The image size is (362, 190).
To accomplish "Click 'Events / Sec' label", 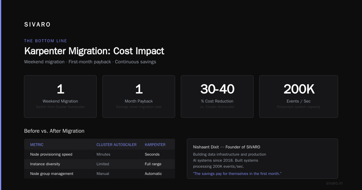I will 299,101.
